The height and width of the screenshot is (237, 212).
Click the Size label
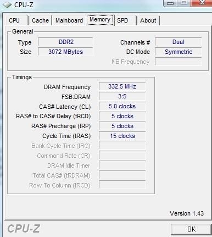click(25, 52)
